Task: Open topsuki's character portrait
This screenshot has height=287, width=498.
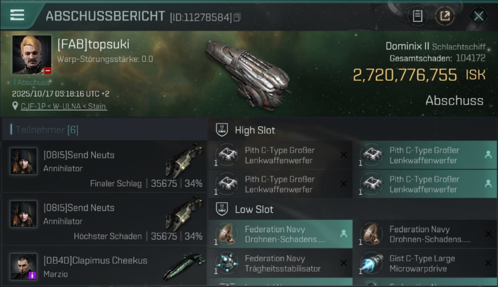Action: (32, 55)
